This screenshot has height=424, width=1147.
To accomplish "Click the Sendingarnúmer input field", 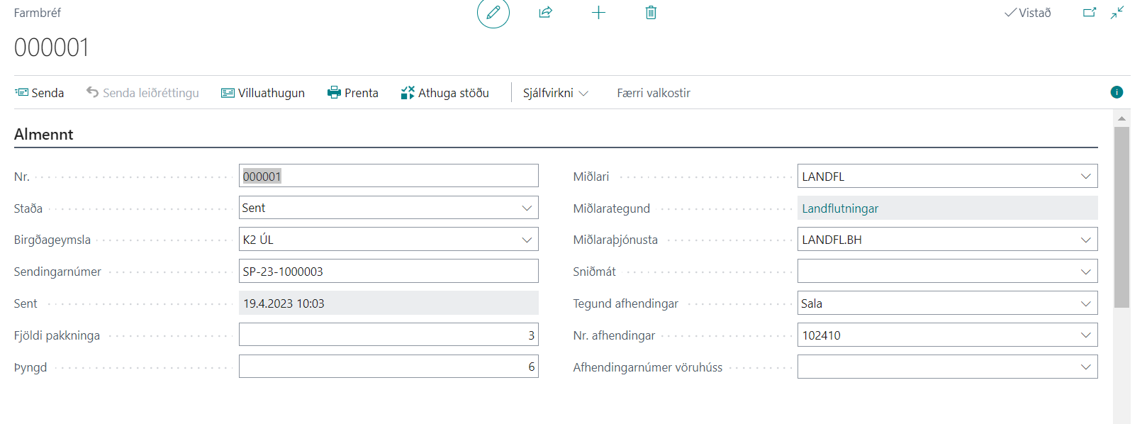I will point(388,272).
